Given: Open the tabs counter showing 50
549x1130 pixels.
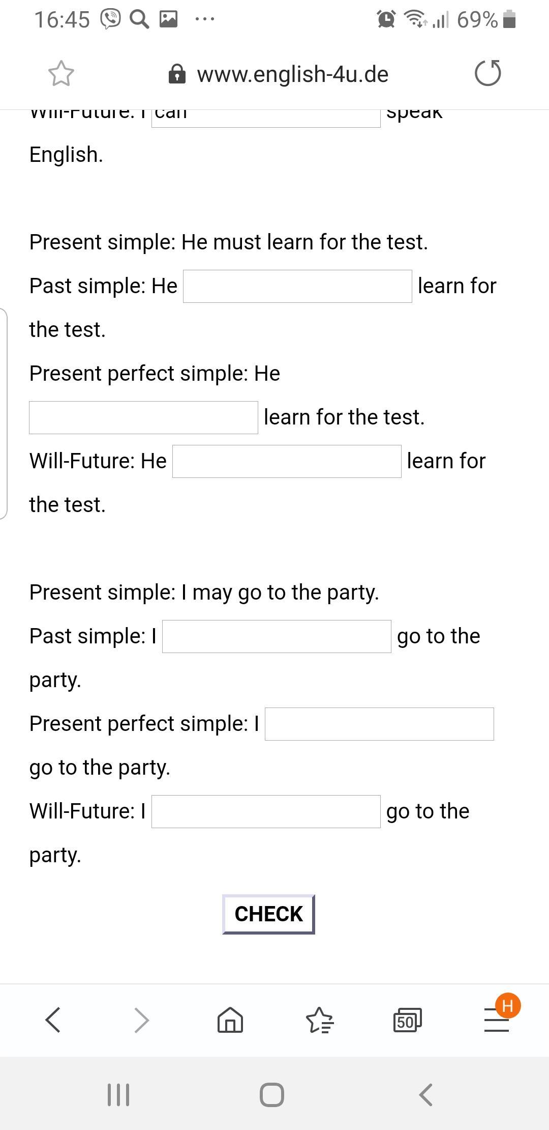Looking at the screenshot, I should tap(407, 1020).
